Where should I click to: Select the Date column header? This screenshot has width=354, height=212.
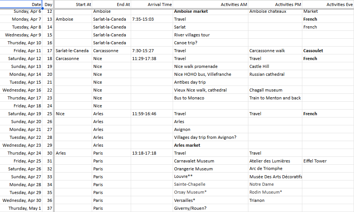pyautogui.click(x=21, y=4)
